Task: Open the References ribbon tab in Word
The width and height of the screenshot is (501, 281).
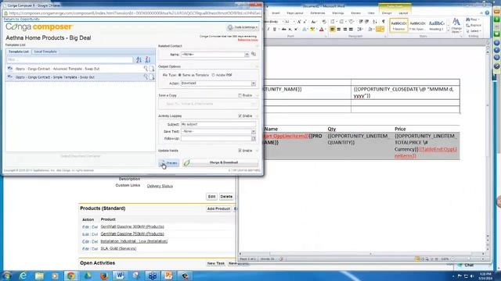Action: (318, 13)
